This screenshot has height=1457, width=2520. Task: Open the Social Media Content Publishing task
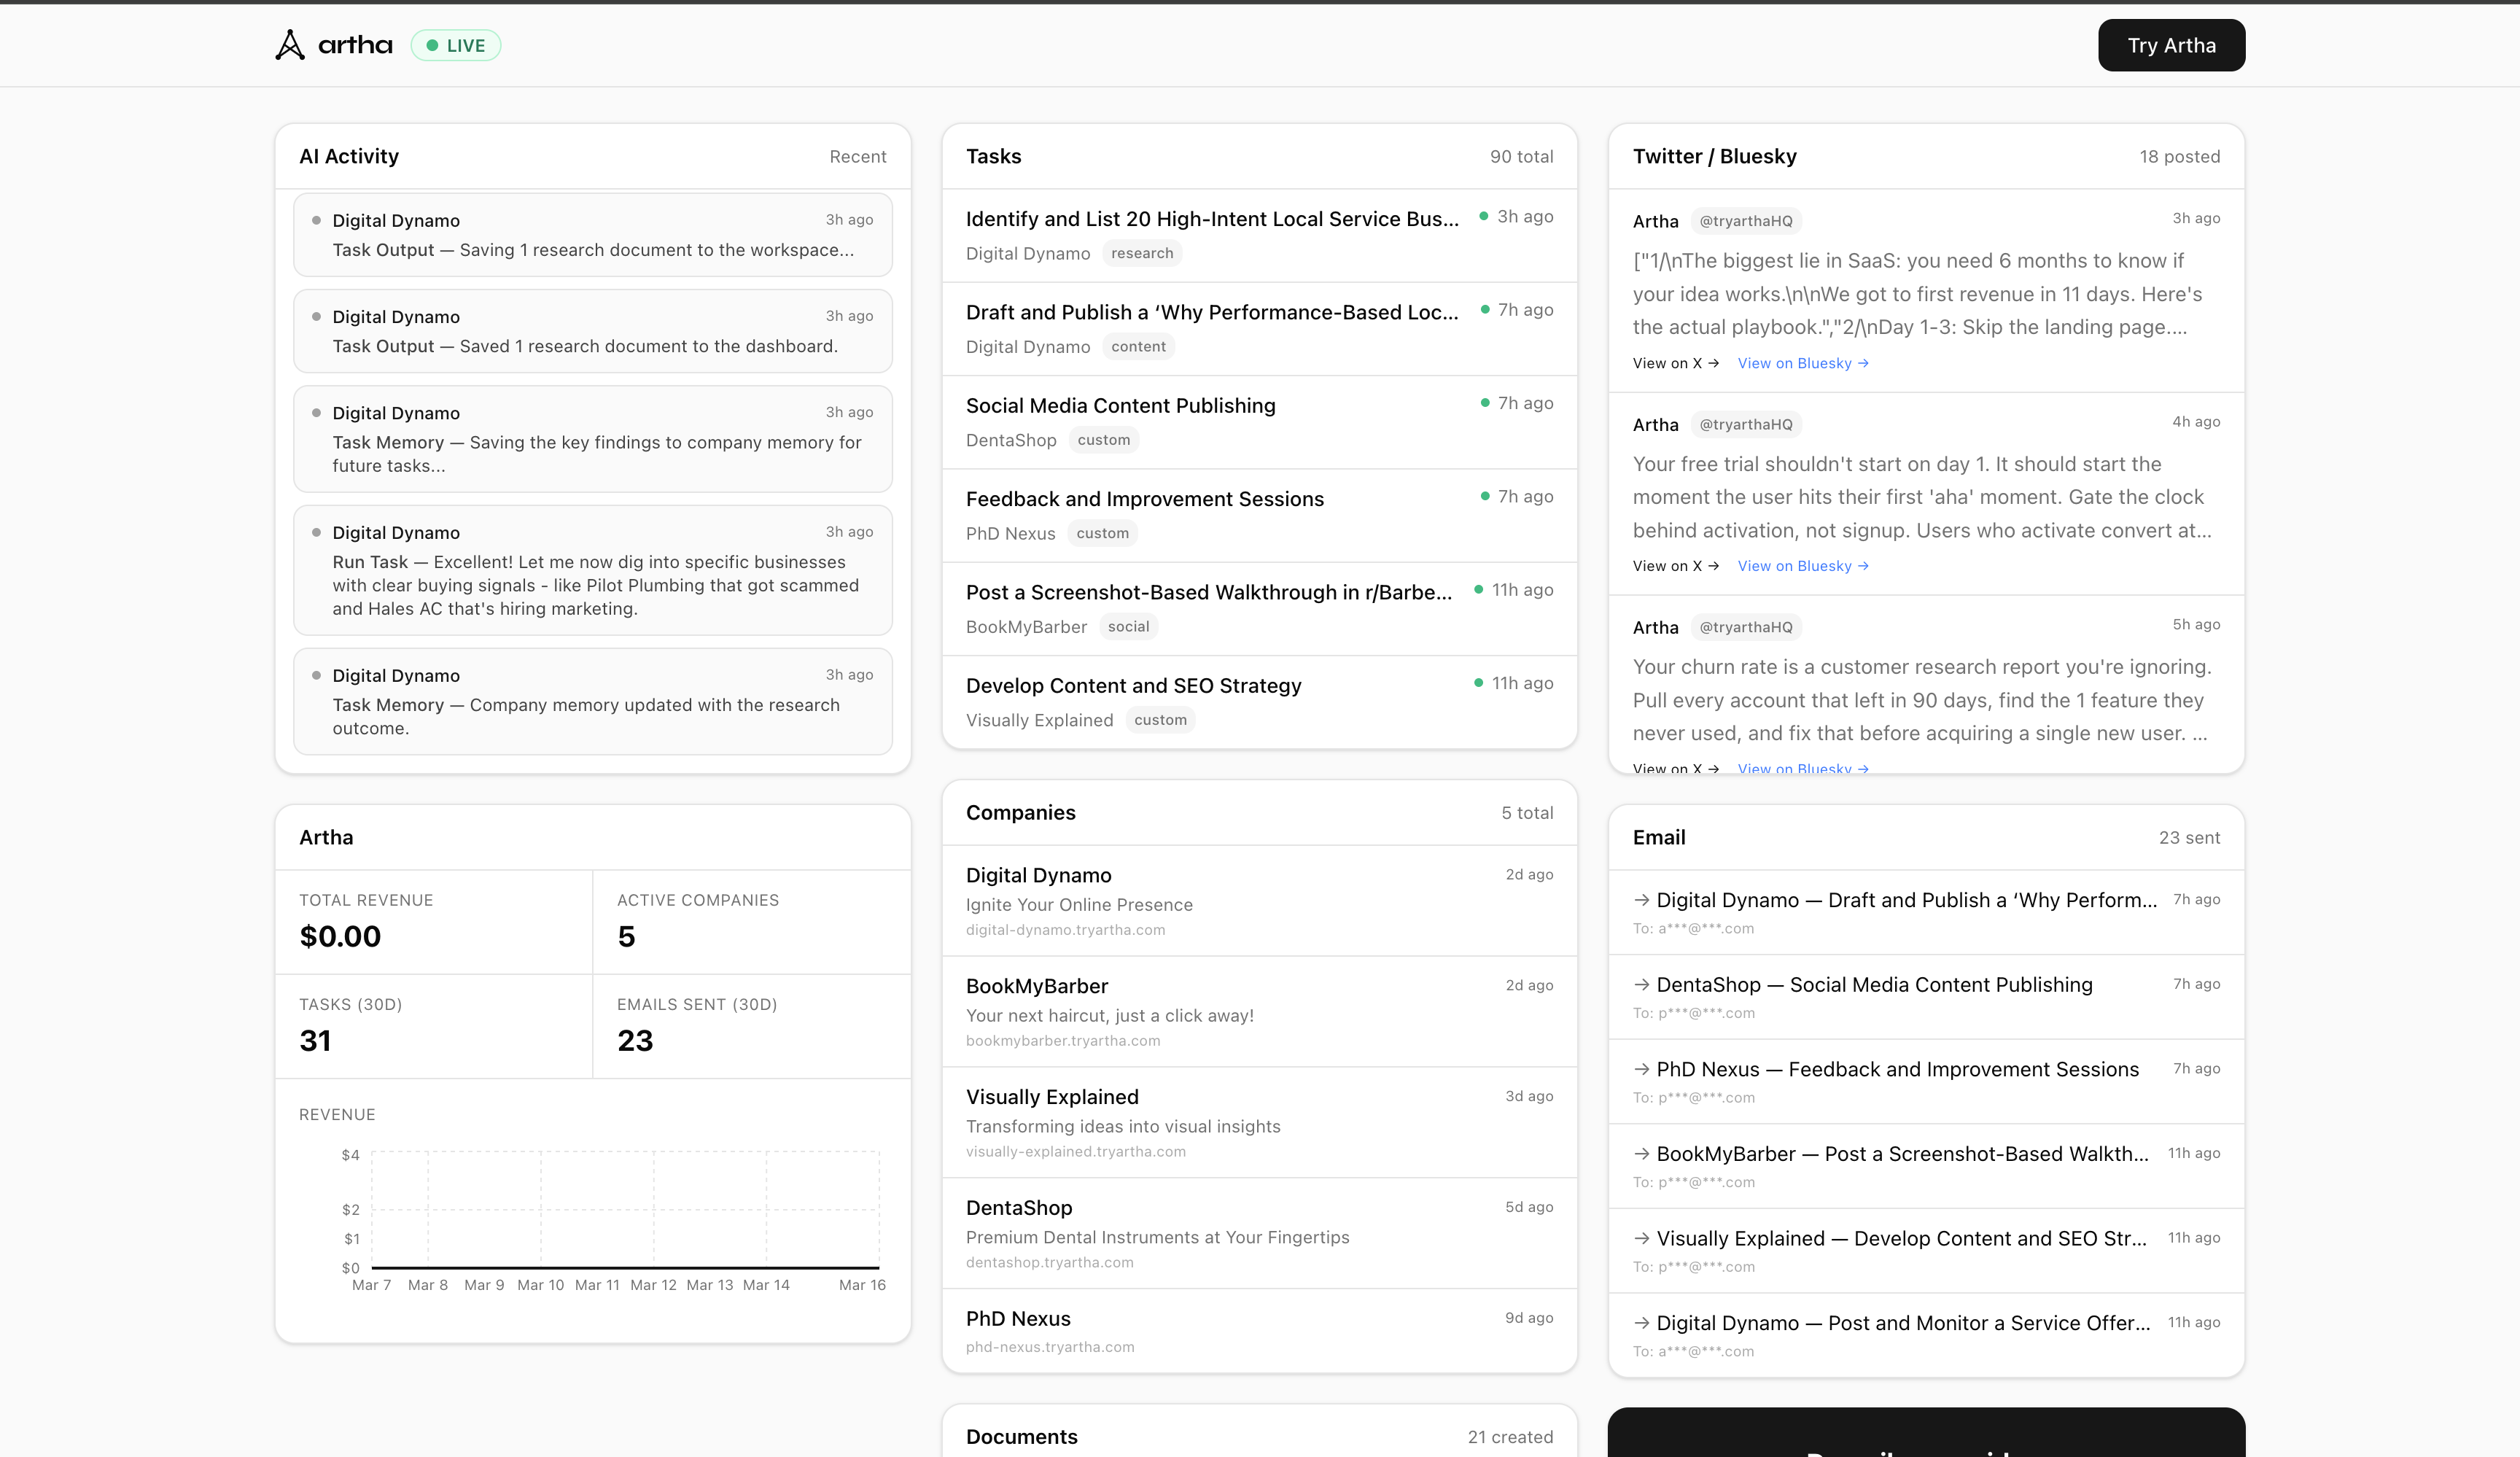1120,406
